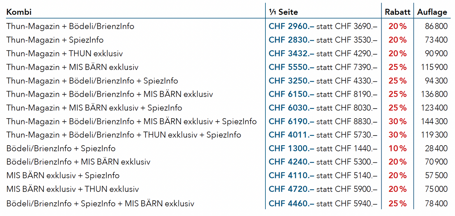Click circulation figure 28 400
This screenshot has height=216, width=455.
tap(436, 148)
